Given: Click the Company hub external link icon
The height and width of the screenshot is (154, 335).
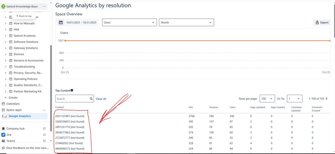Looking at the screenshot, I should pyautogui.click(x=44, y=129).
